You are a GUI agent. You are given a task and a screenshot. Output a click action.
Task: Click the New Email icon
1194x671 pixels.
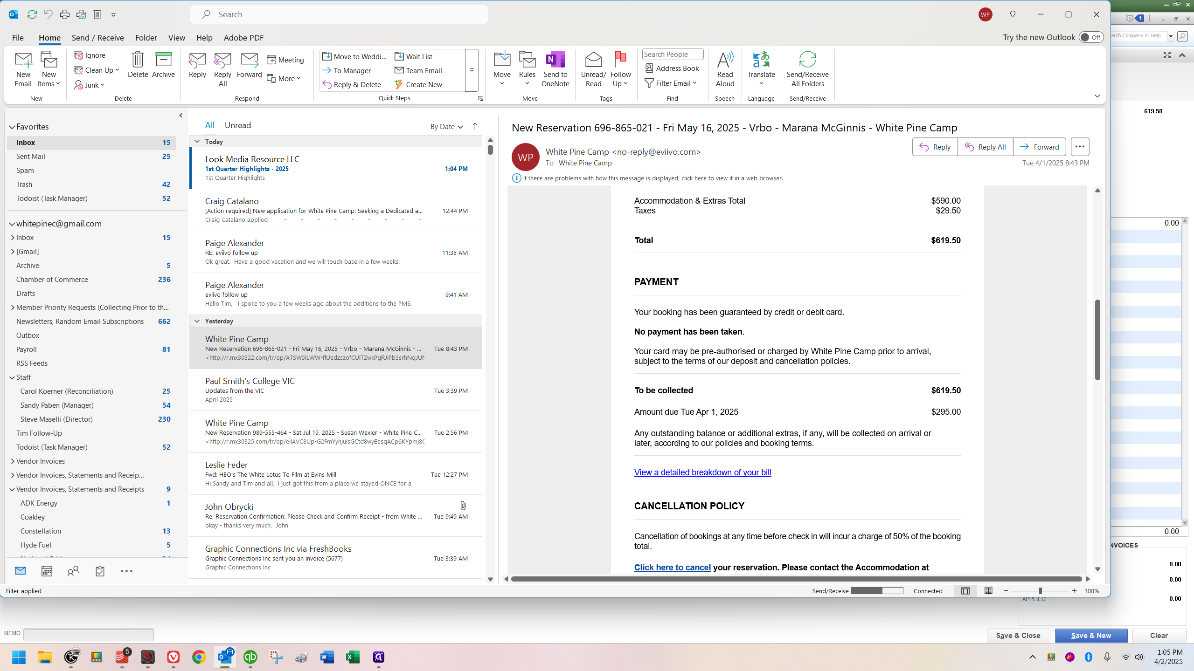coord(23,61)
